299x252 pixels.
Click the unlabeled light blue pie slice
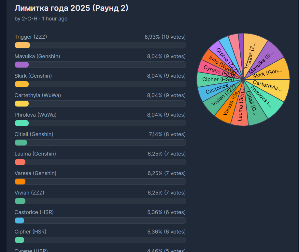coord(229,49)
